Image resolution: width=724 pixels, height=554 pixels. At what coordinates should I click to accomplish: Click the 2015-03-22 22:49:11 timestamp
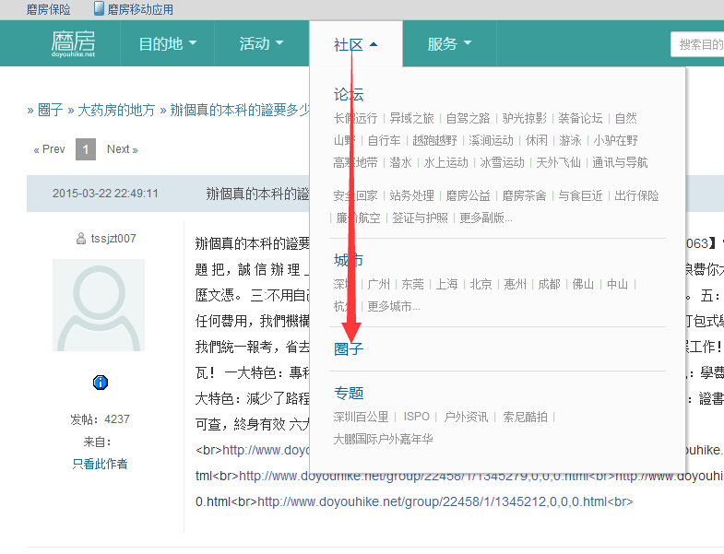pyautogui.click(x=105, y=193)
